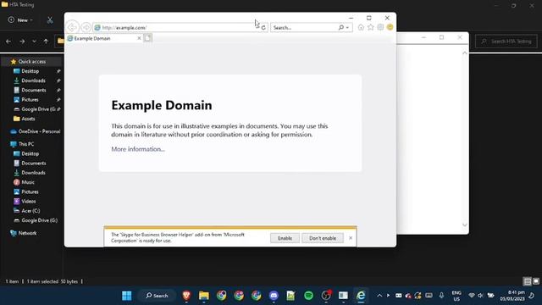Dismiss the add-on notification bar
The height and width of the screenshot is (305, 542).
tap(351, 238)
